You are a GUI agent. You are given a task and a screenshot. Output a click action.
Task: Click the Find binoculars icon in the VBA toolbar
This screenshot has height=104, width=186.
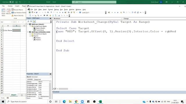[x=48, y=12]
